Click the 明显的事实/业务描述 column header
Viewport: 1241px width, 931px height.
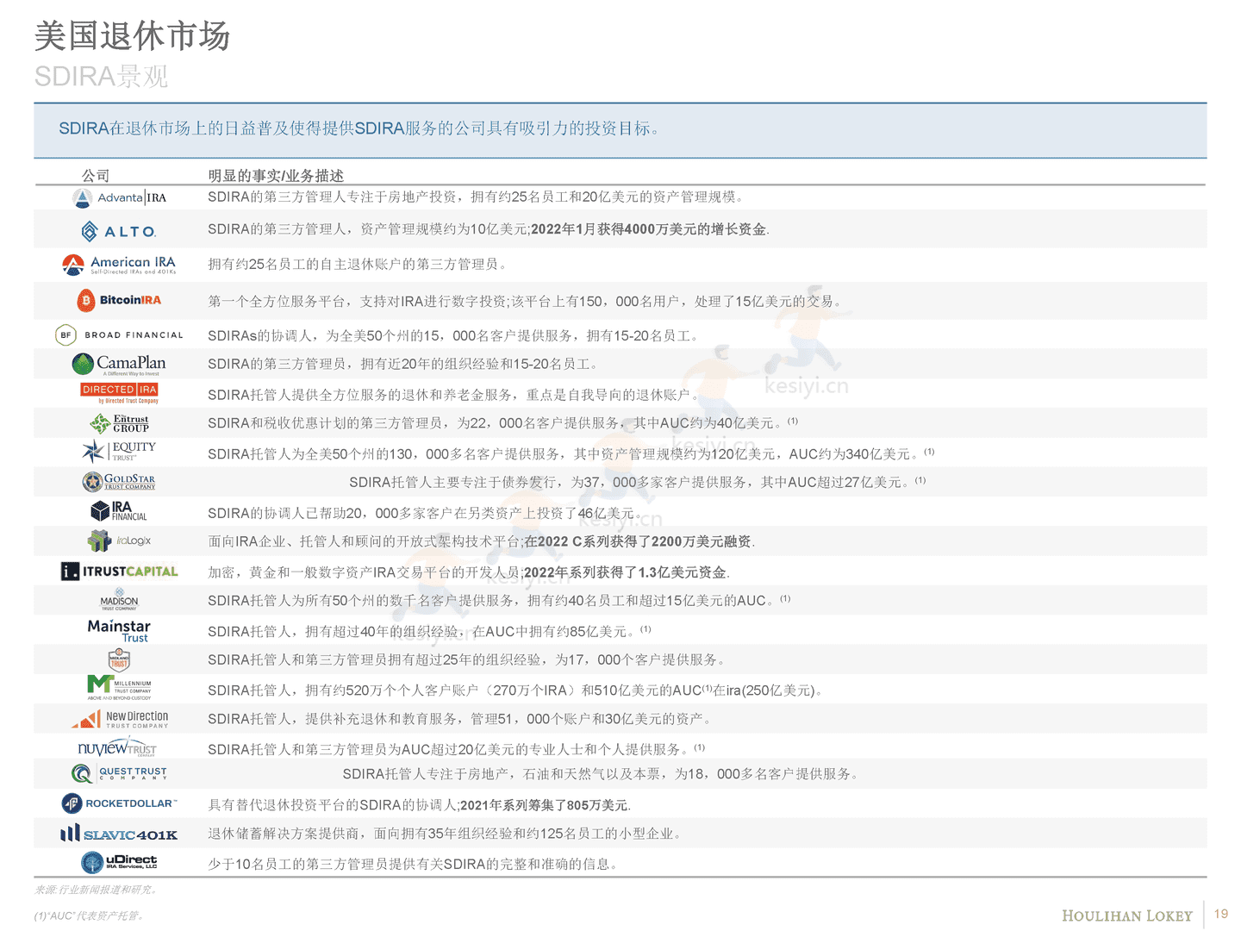pyautogui.click(x=275, y=175)
